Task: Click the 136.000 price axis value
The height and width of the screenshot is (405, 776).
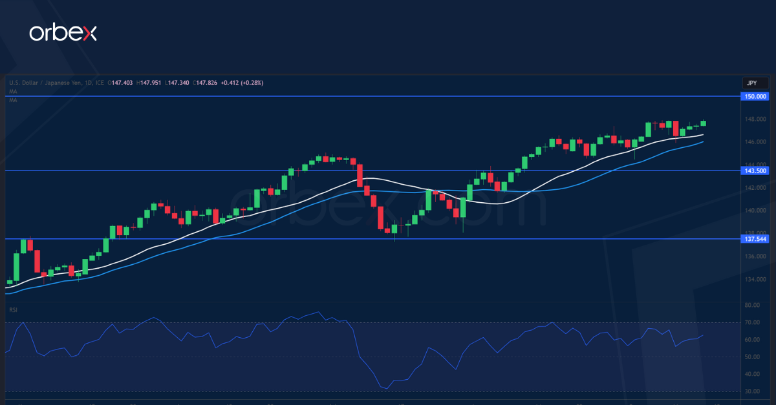Action: pyautogui.click(x=756, y=256)
